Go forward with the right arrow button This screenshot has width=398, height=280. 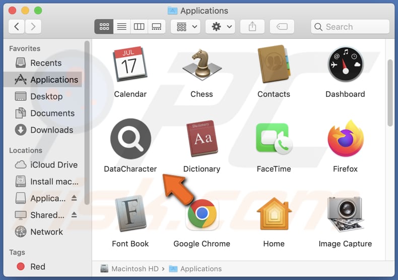click(33, 26)
